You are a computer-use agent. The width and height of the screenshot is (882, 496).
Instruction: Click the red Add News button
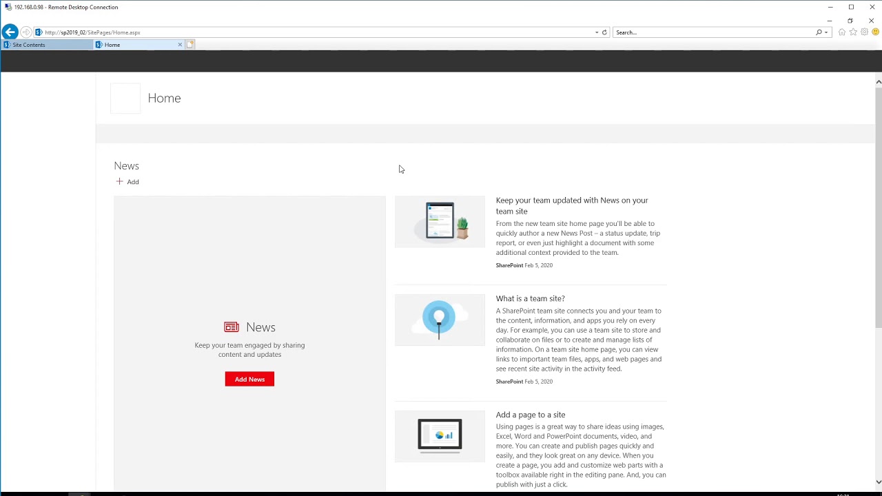point(249,379)
